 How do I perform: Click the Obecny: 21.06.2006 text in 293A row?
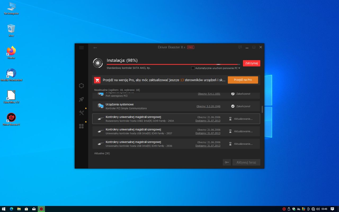[209, 117]
